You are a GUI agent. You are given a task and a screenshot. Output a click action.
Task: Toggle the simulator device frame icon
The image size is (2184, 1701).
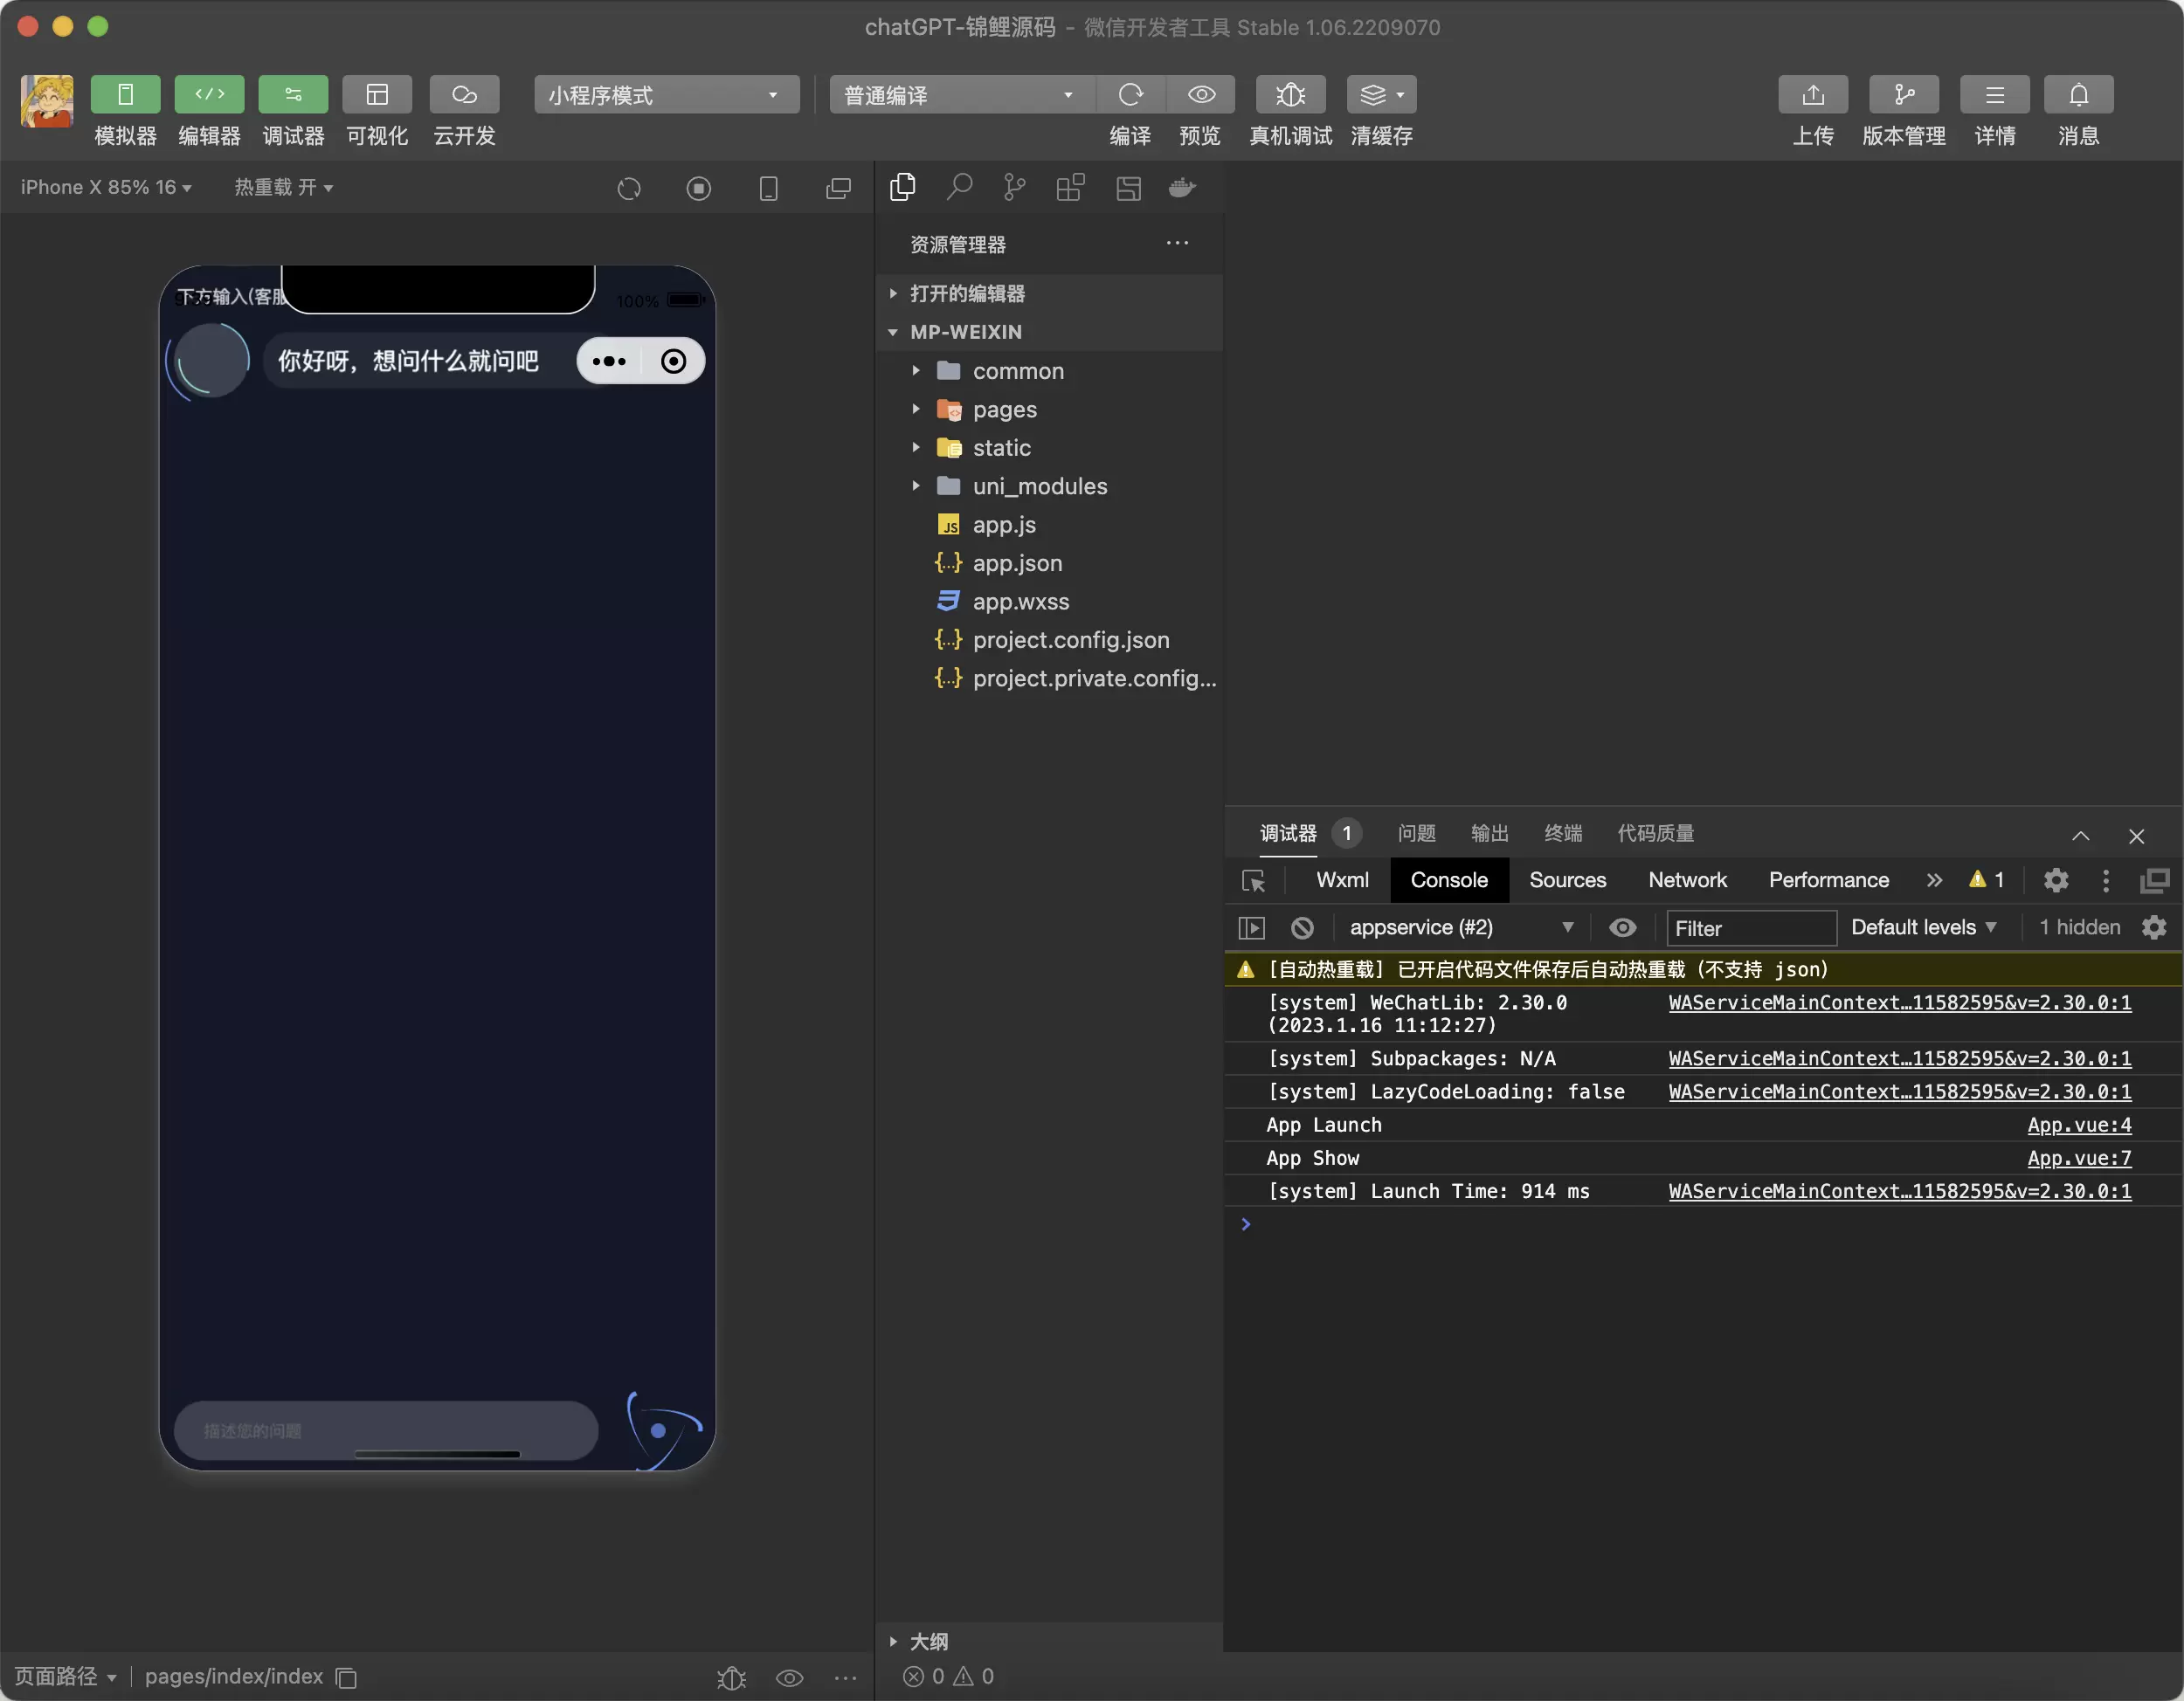click(769, 188)
